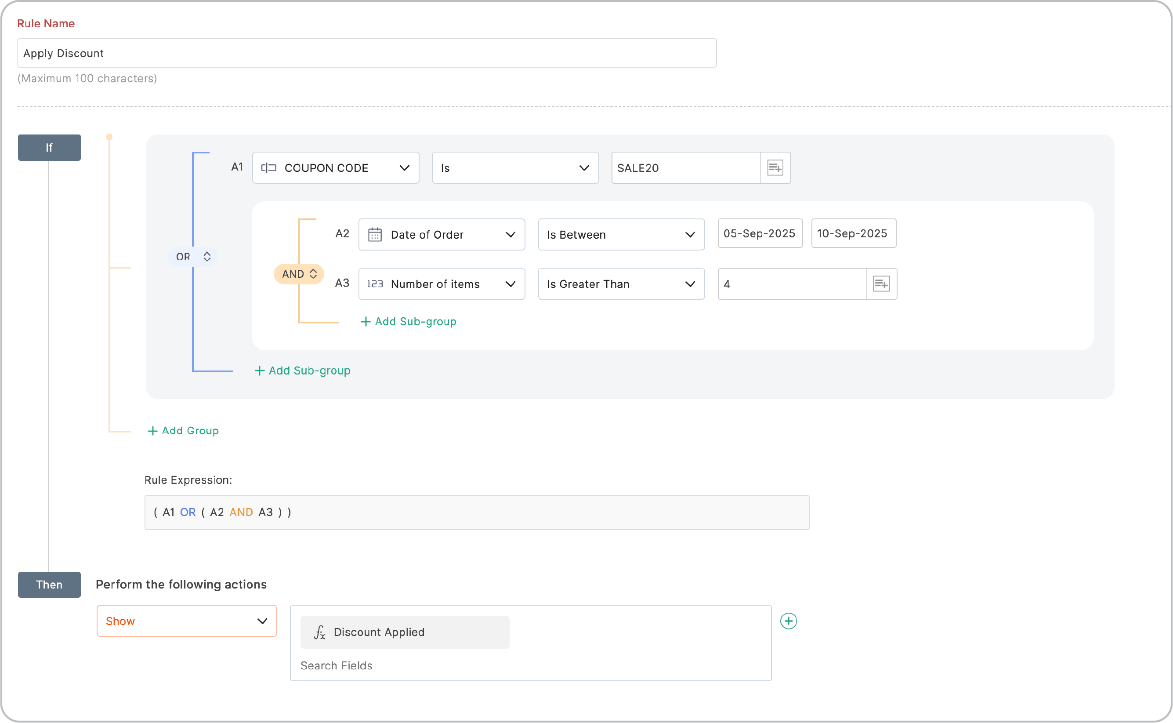Click text-field icon beside COUPON CODE
This screenshot has width=1173, height=723.
[268, 168]
